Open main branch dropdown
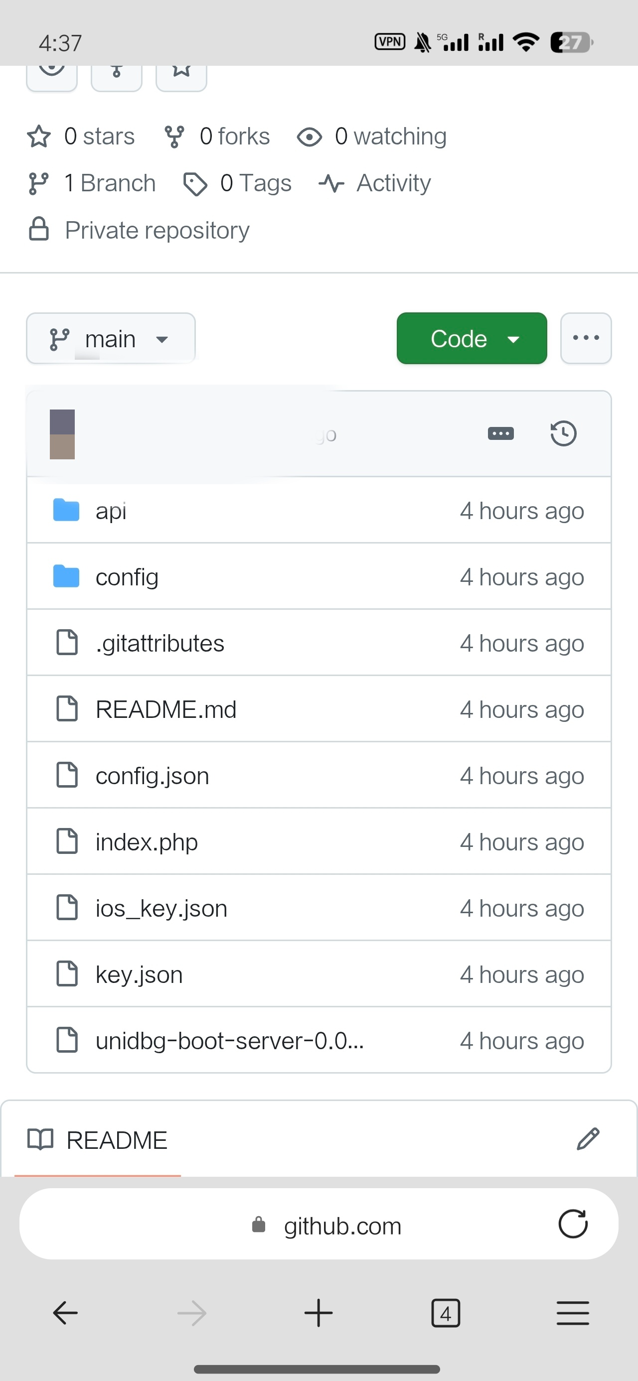Image resolution: width=638 pixels, height=1381 pixels. (111, 339)
